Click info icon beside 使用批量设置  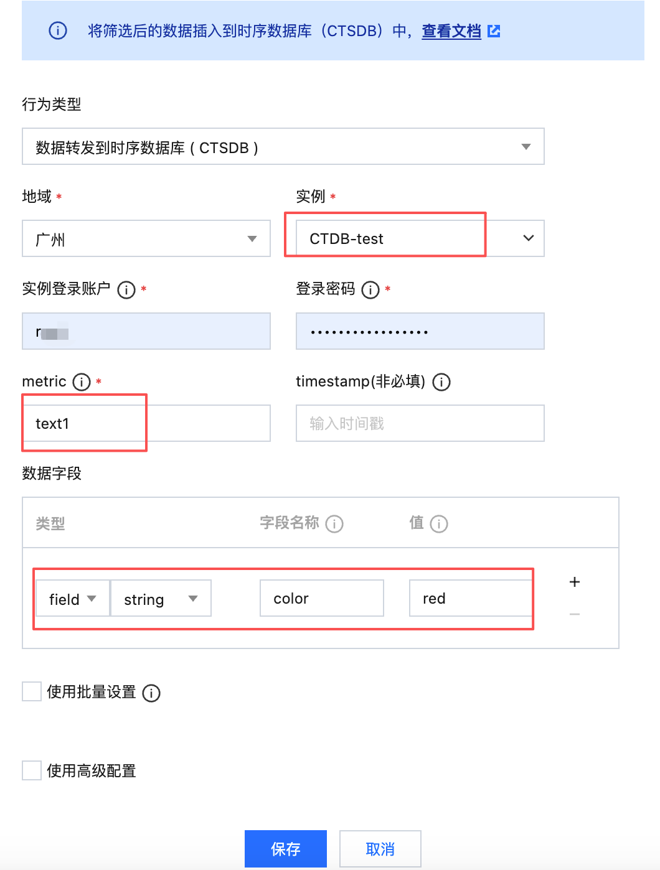(151, 693)
